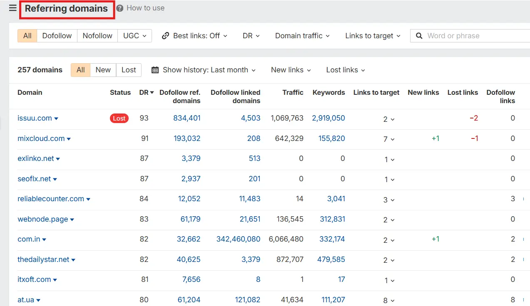
Task: Sort by Dofollow linked domains column
Action: tap(235, 96)
